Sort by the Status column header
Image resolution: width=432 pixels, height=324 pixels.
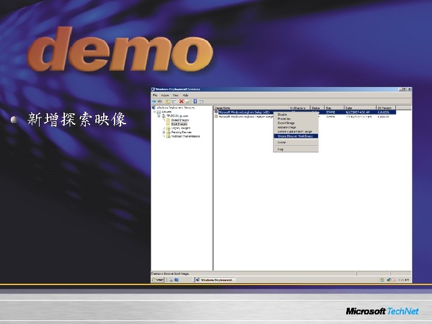[x=317, y=108]
